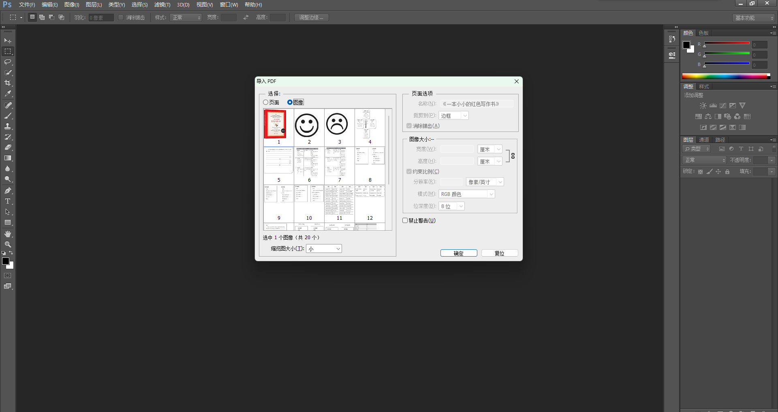Click the red R color slider
This screenshot has height=412, width=778.
click(x=727, y=43)
